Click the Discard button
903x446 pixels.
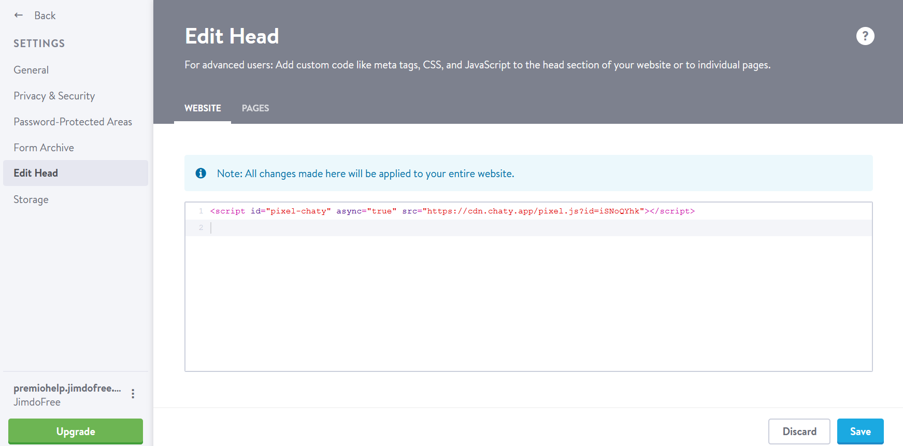(x=799, y=431)
